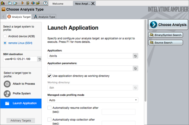The width and height of the screenshot is (189, 125).
Task: Click into the Application path input field
Action: tap(90, 56)
